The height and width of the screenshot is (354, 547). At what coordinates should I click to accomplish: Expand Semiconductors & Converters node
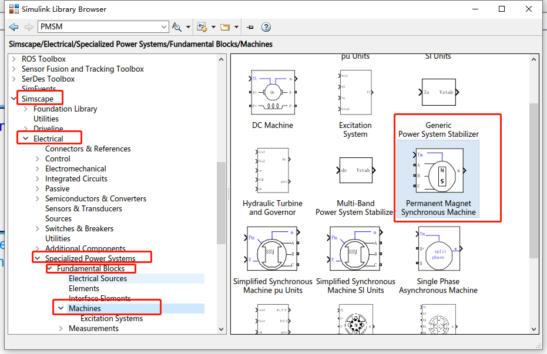pyautogui.click(x=38, y=199)
